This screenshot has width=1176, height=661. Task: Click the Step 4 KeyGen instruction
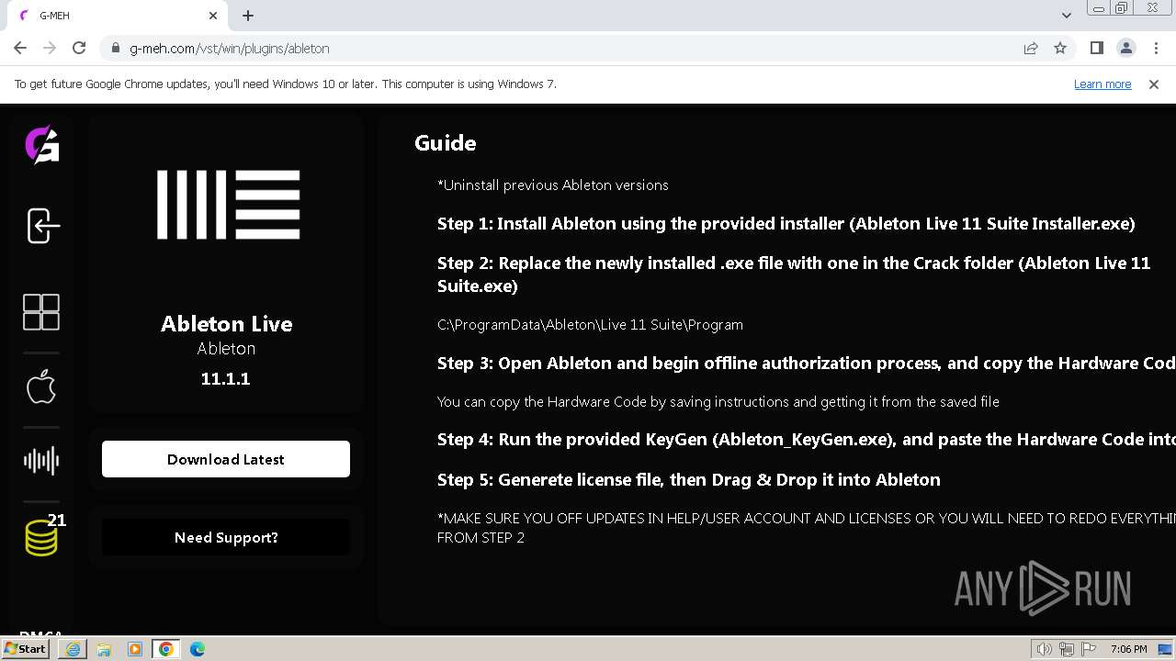(x=806, y=440)
